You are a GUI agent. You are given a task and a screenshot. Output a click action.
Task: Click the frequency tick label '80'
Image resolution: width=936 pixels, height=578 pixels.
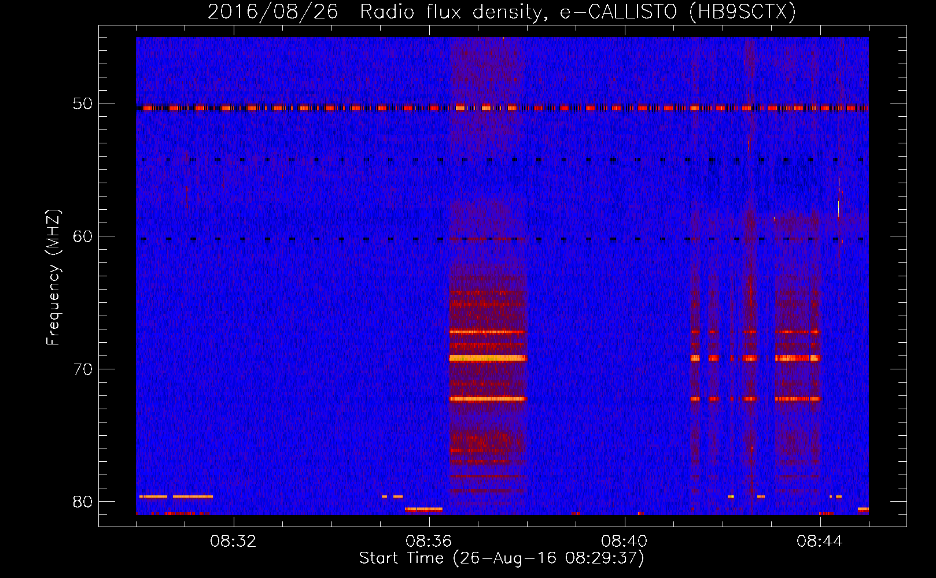83,502
